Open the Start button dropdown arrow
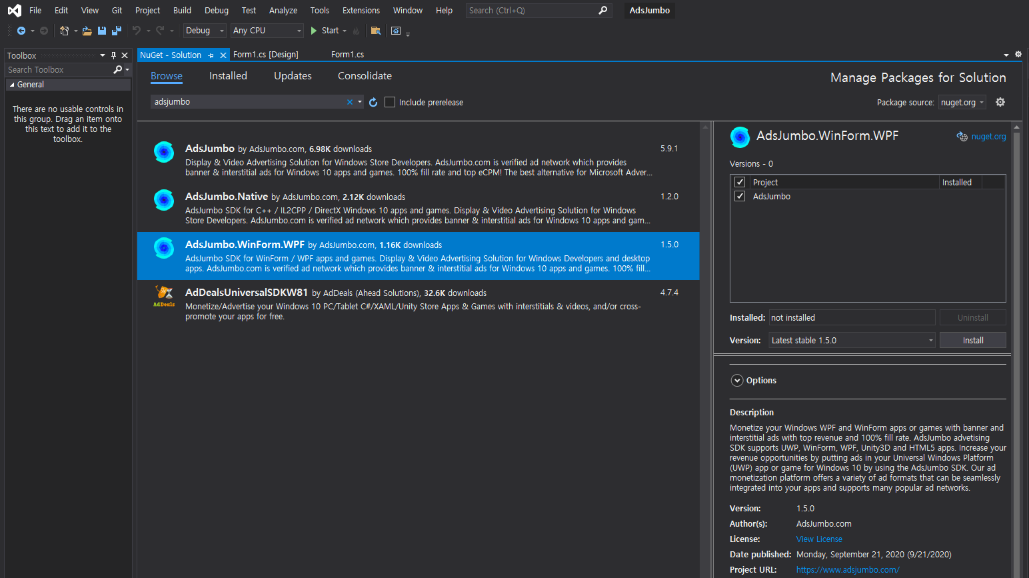 pos(345,31)
